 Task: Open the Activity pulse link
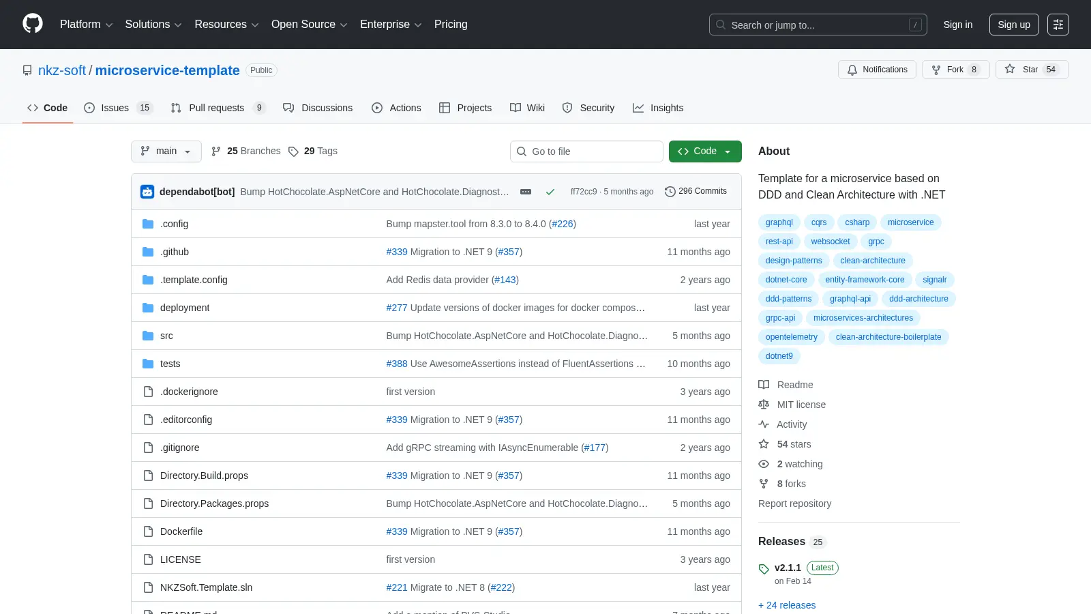(783, 424)
